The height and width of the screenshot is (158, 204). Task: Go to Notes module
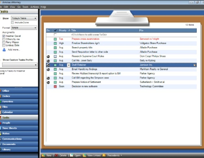(19, 133)
